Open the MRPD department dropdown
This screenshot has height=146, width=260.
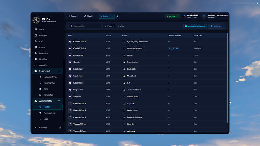pyautogui.click(x=217, y=26)
